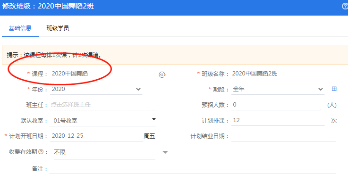Expand the 年份 dropdown showing 2020
The image size is (348, 174).
pos(96,89)
